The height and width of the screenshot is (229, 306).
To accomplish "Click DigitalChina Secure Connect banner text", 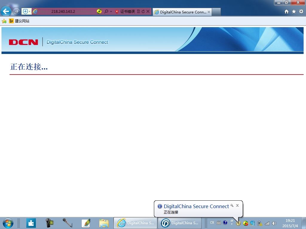I will click(77, 42).
